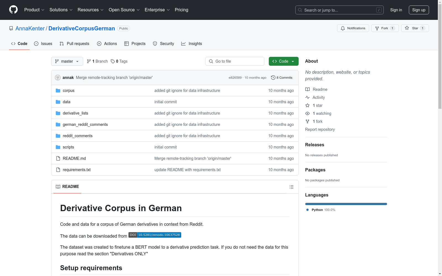442x276 pixels.
Task: Open the Pull requests tab
Action: click(x=74, y=44)
